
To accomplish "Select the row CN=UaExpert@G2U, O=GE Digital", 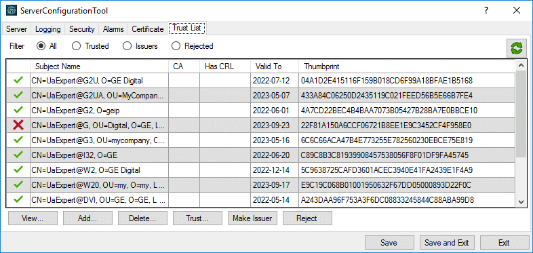I will tap(260, 81).
